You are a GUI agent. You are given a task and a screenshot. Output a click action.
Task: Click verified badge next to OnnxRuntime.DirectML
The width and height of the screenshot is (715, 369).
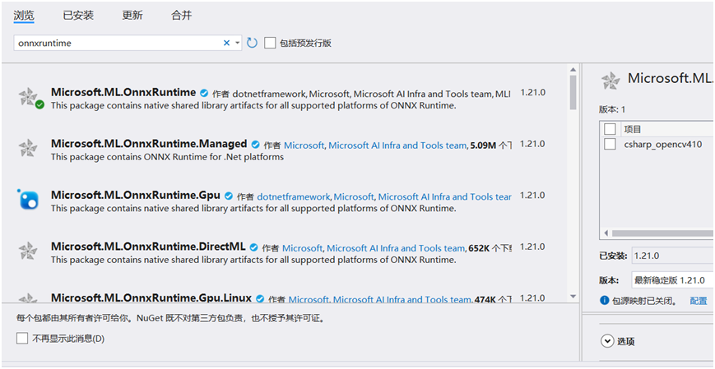click(253, 247)
